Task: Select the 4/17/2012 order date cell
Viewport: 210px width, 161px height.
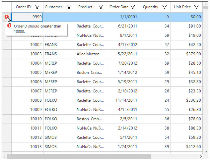Action: point(123,45)
